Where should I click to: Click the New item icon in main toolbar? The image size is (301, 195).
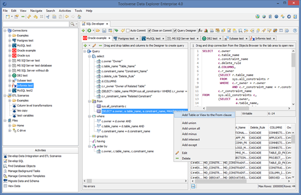point(8,17)
